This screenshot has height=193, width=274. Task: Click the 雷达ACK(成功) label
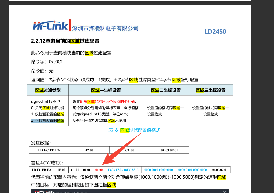tap(47, 163)
